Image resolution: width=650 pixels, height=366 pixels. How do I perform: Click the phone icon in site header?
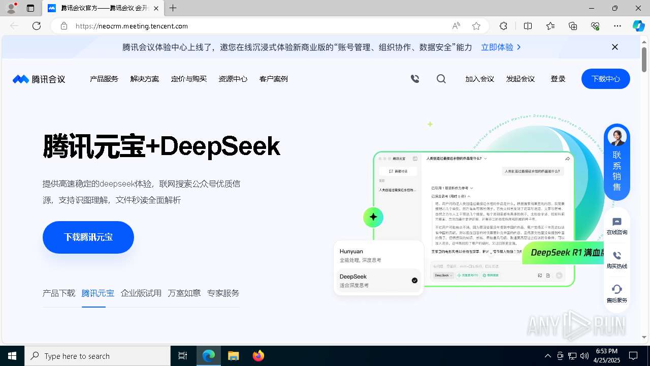(x=415, y=79)
